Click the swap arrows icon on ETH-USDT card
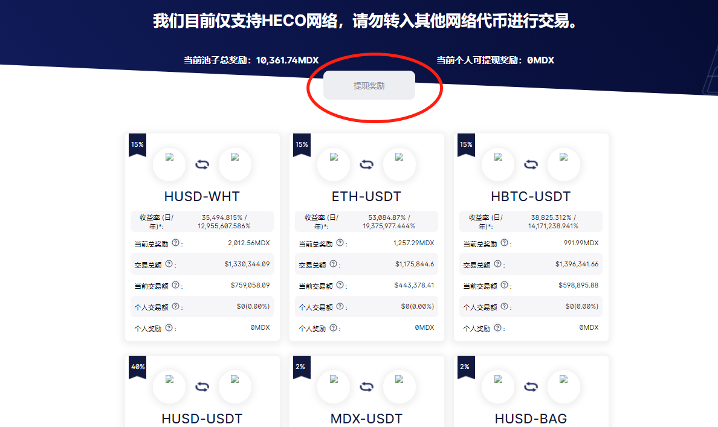Image resolution: width=718 pixels, height=427 pixels. point(366,164)
